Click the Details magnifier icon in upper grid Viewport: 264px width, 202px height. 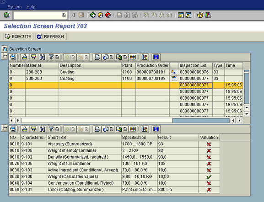point(13,57)
